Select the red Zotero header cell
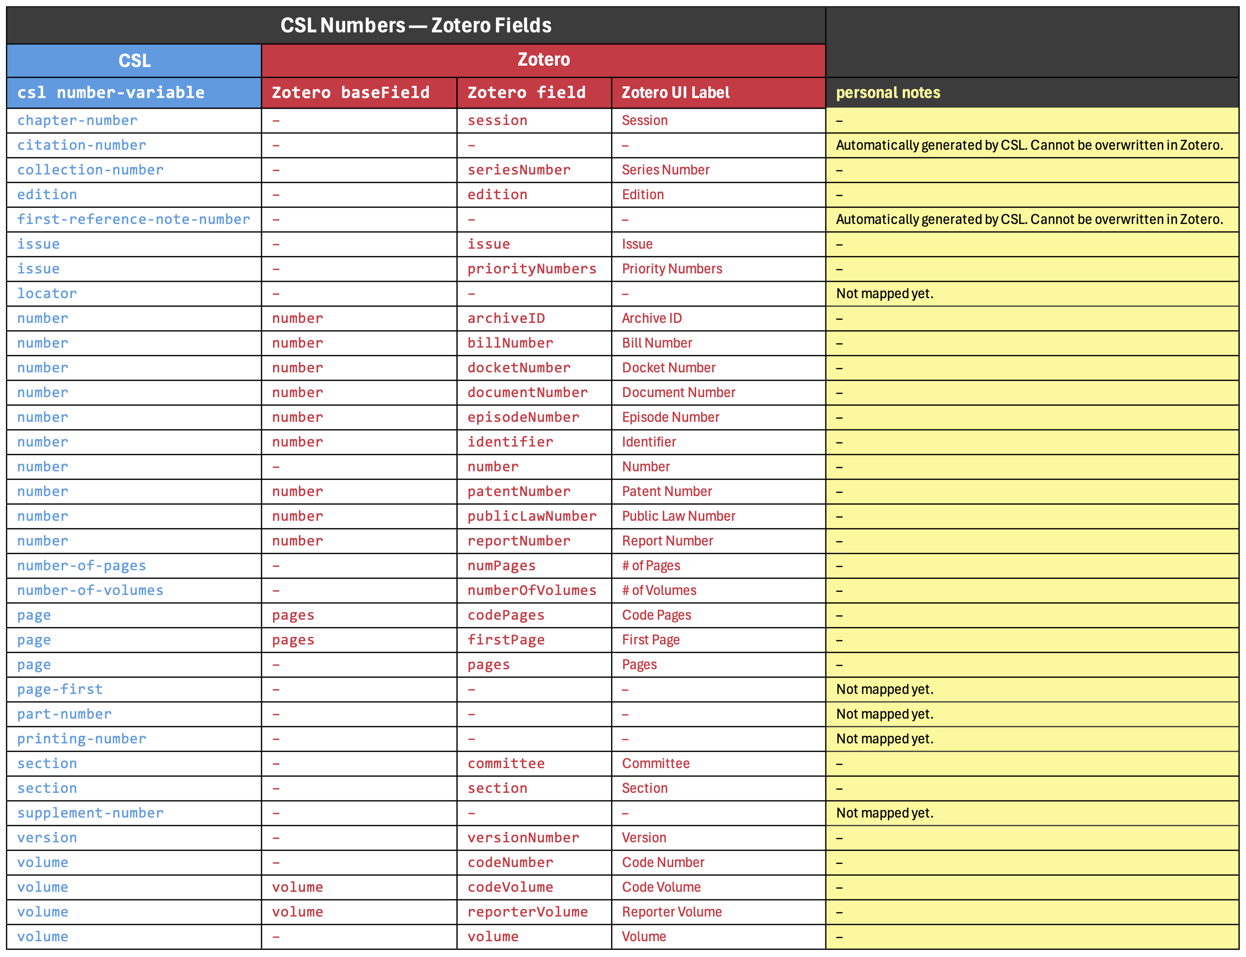 pyautogui.click(x=543, y=59)
